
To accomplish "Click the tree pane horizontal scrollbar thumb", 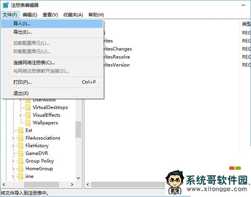I will click(x=41, y=185).
